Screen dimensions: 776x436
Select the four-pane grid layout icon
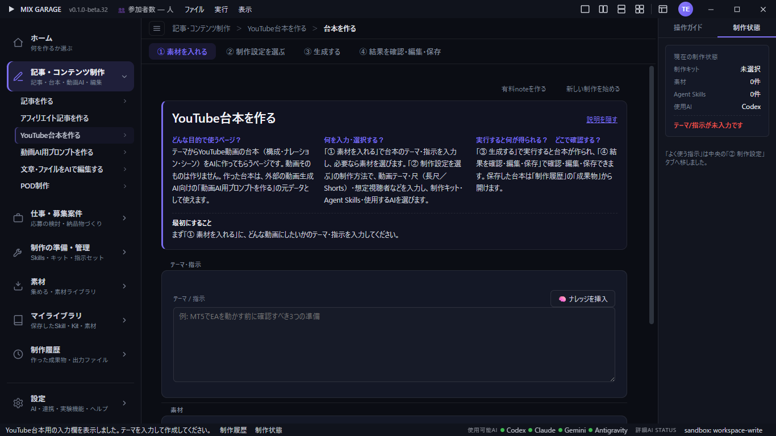[x=640, y=9]
